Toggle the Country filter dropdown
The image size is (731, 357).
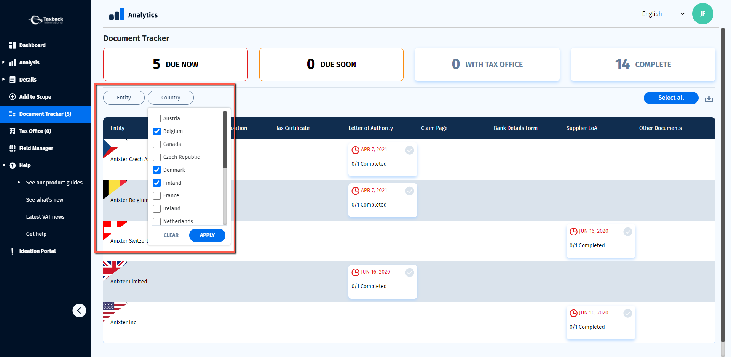pos(171,98)
